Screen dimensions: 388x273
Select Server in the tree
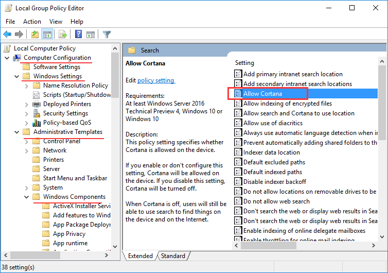(51, 169)
